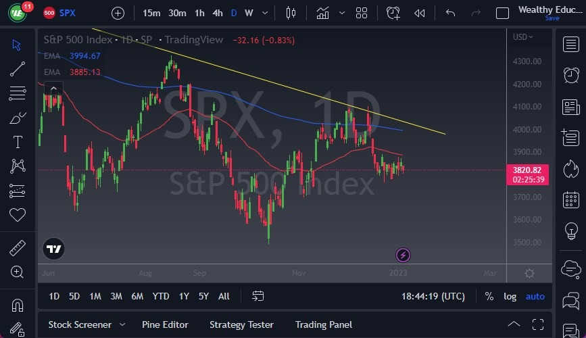Toggle auto scale
The width and height of the screenshot is (586, 338).
tap(535, 296)
